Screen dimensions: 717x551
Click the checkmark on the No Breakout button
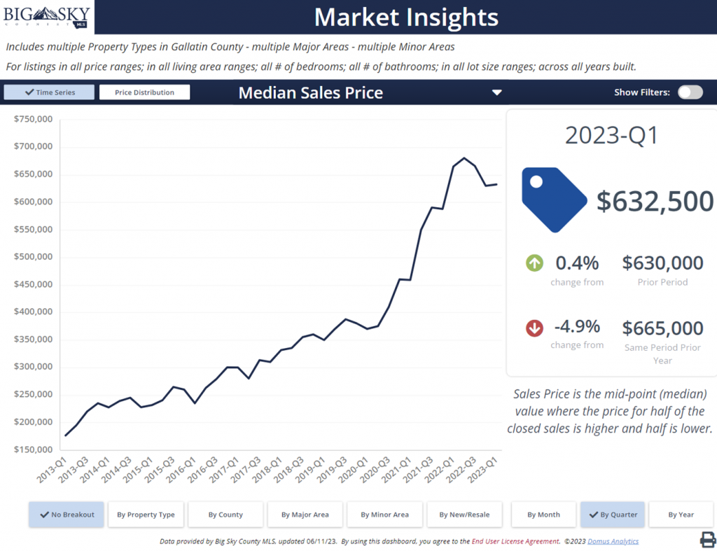pos(44,514)
